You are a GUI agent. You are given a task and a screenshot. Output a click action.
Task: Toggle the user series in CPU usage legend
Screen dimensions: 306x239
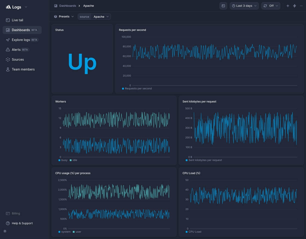[x=77, y=232]
